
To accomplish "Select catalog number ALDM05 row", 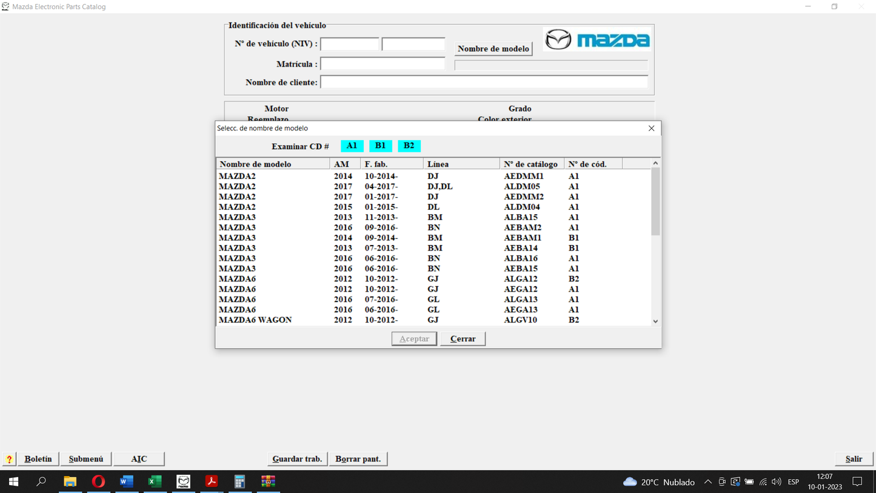I will (433, 187).
